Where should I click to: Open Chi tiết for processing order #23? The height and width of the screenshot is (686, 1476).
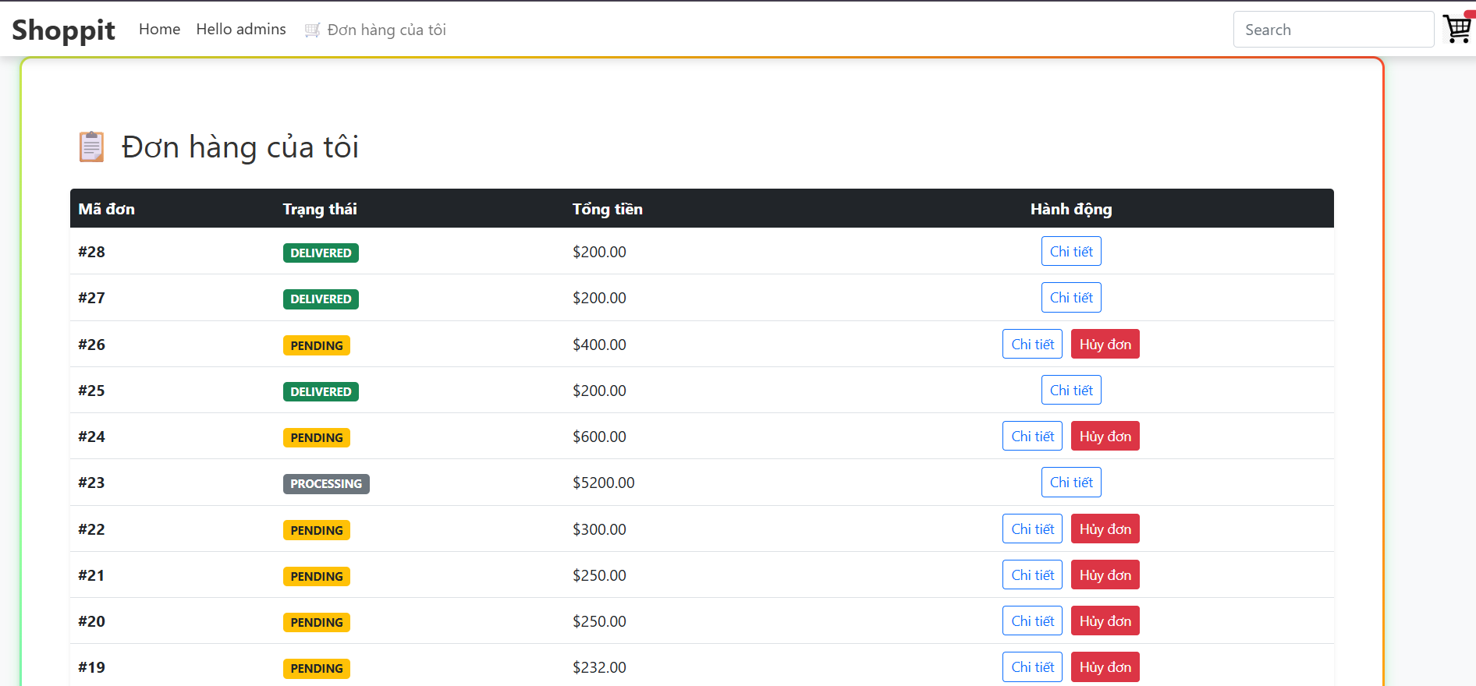click(x=1070, y=483)
